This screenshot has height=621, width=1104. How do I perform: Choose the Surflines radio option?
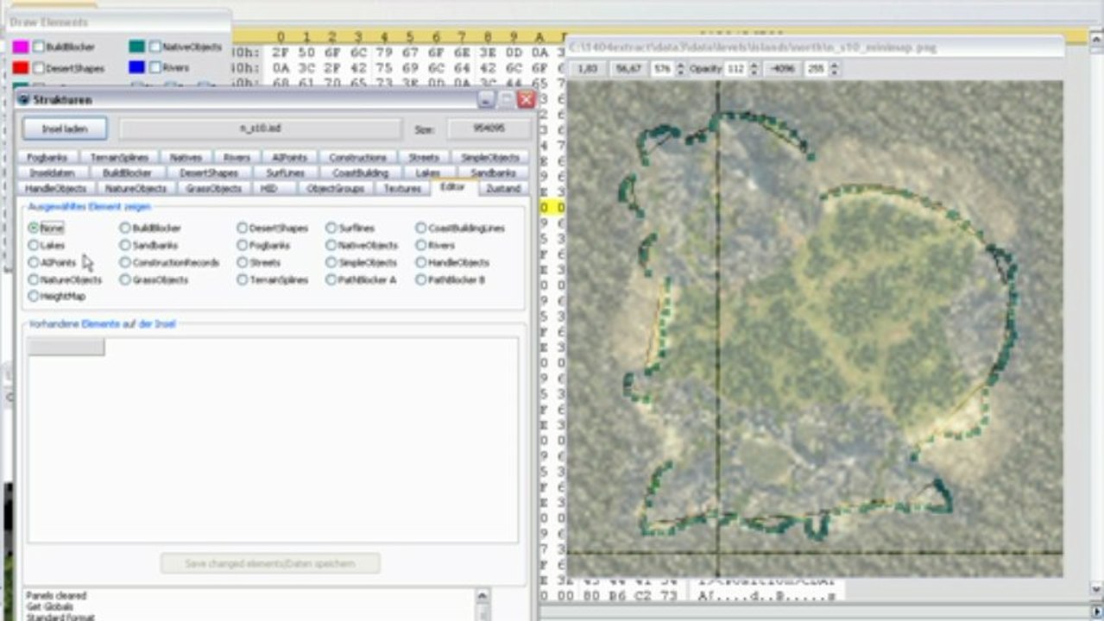click(x=331, y=228)
